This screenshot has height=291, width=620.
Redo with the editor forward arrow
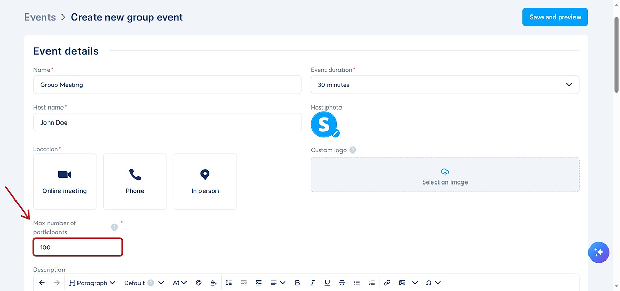pos(57,283)
